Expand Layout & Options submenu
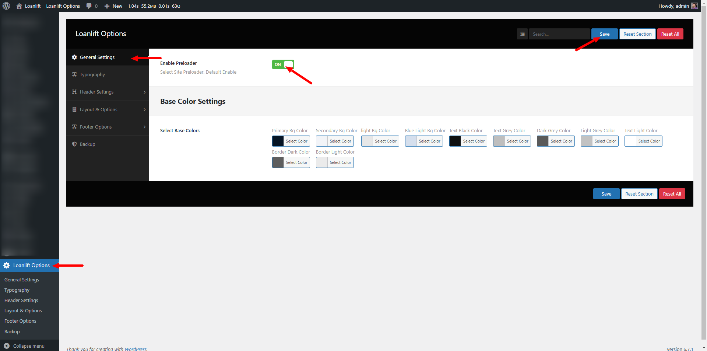This screenshot has width=707, height=351. click(108, 110)
